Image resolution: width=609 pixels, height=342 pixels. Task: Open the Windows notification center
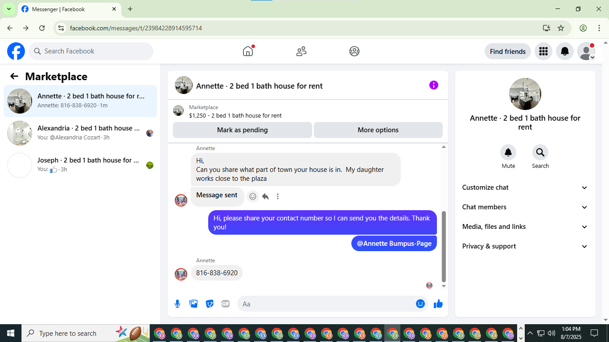(594, 333)
